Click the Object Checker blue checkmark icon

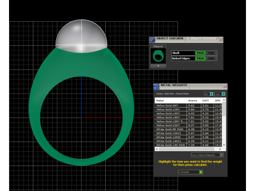click(152, 40)
